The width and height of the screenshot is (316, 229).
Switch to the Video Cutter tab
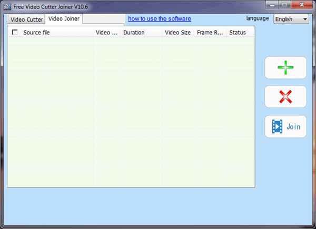pos(26,19)
